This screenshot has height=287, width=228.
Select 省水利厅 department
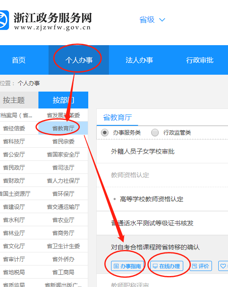click(x=14, y=220)
